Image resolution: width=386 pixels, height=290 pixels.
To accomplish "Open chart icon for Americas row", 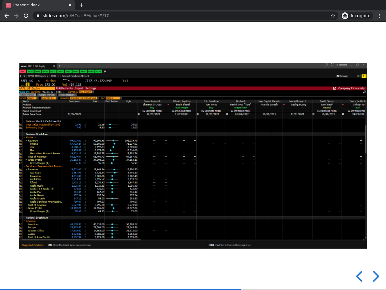I will click(21, 224).
